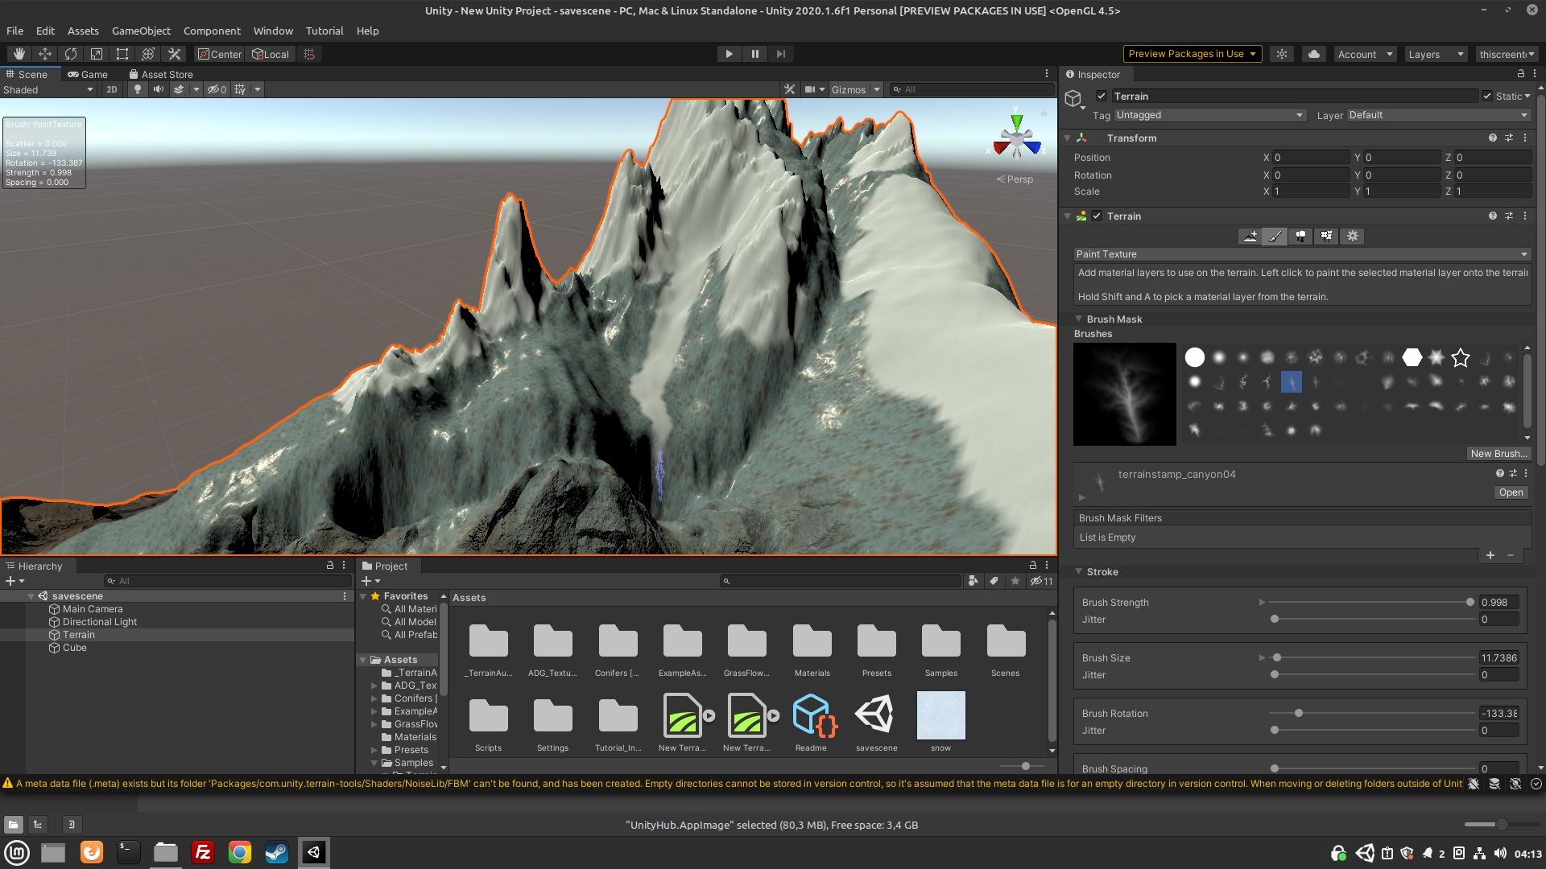Viewport: 1546px width, 869px height.
Task: Select the Move tool
Action: point(45,54)
